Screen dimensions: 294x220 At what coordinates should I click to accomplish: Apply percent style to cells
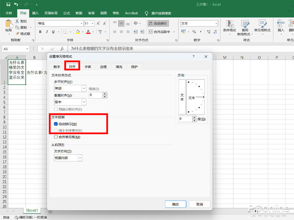tap(194, 32)
